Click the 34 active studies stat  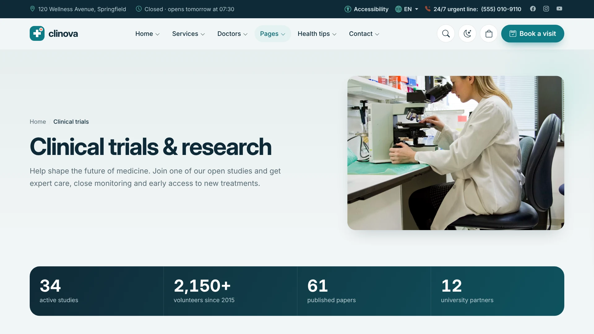[97, 291]
